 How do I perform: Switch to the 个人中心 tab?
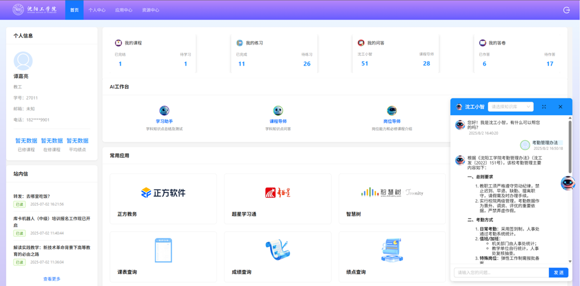point(97,10)
